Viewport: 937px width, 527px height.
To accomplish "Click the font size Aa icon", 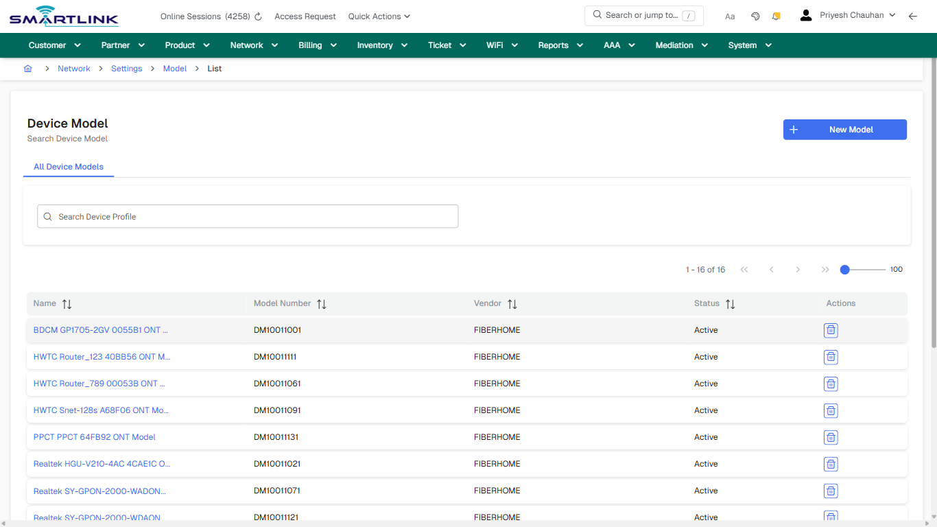I will (x=730, y=16).
